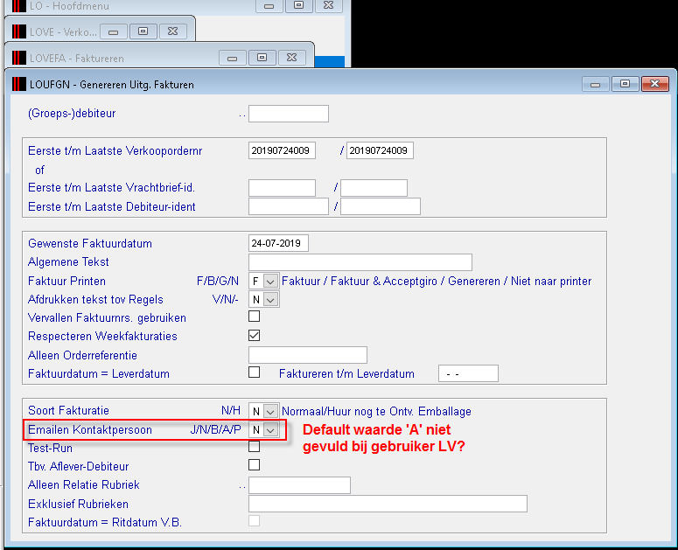Tick the Tbv. Aflever-Debiteur checkbox
Image resolution: width=678 pixels, height=550 pixels.
255,465
